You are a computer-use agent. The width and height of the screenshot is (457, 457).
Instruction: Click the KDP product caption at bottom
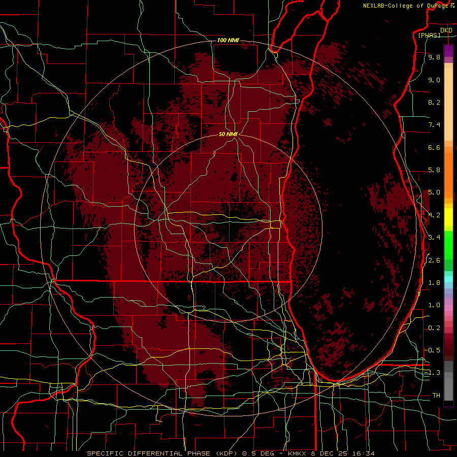[x=231, y=453]
